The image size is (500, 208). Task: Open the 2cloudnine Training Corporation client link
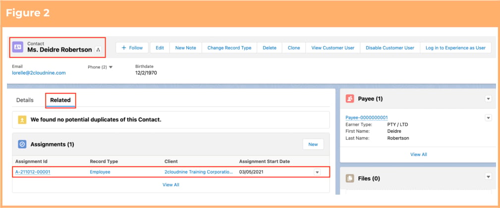[199, 172]
